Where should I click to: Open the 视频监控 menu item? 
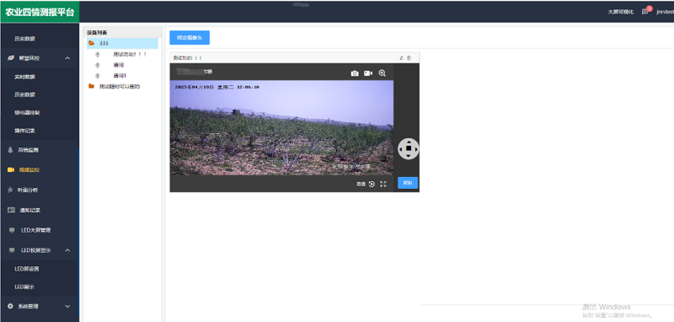[29, 169]
